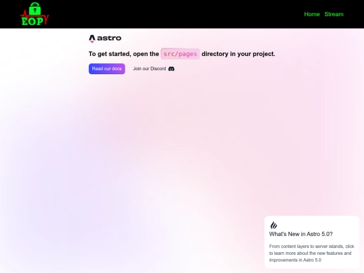364x273 pixels.
Task: Click the Astro 5.0 news card description text
Action: (311, 253)
